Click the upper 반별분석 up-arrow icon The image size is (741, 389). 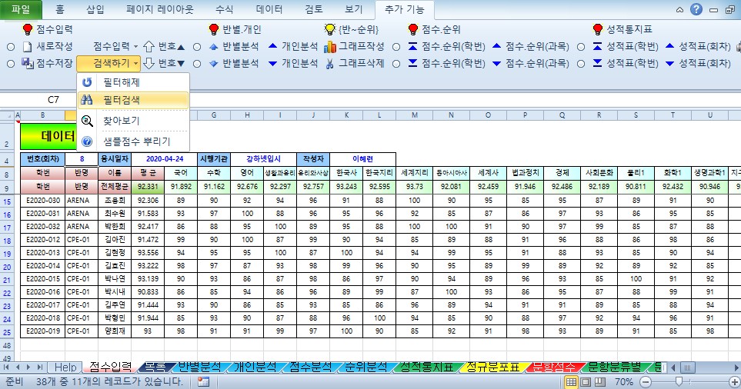click(x=214, y=47)
